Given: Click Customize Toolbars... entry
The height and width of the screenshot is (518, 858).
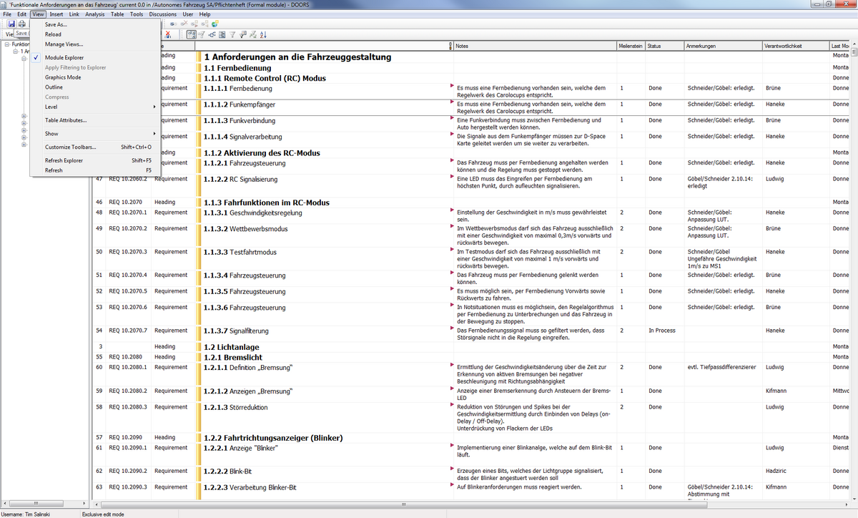Looking at the screenshot, I should (70, 147).
